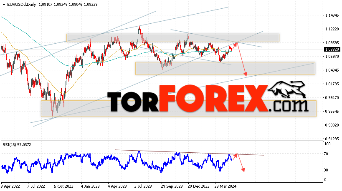
Task: Click the 29 Dec 2023 date label
Action: coord(199,186)
